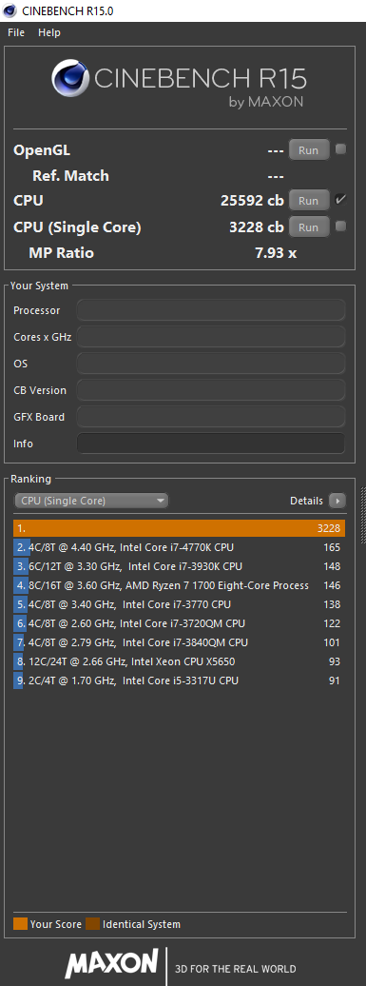The image size is (366, 986).
Task: Open the CPU (Single Core) ranking dropdown
Action: pos(91,501)
